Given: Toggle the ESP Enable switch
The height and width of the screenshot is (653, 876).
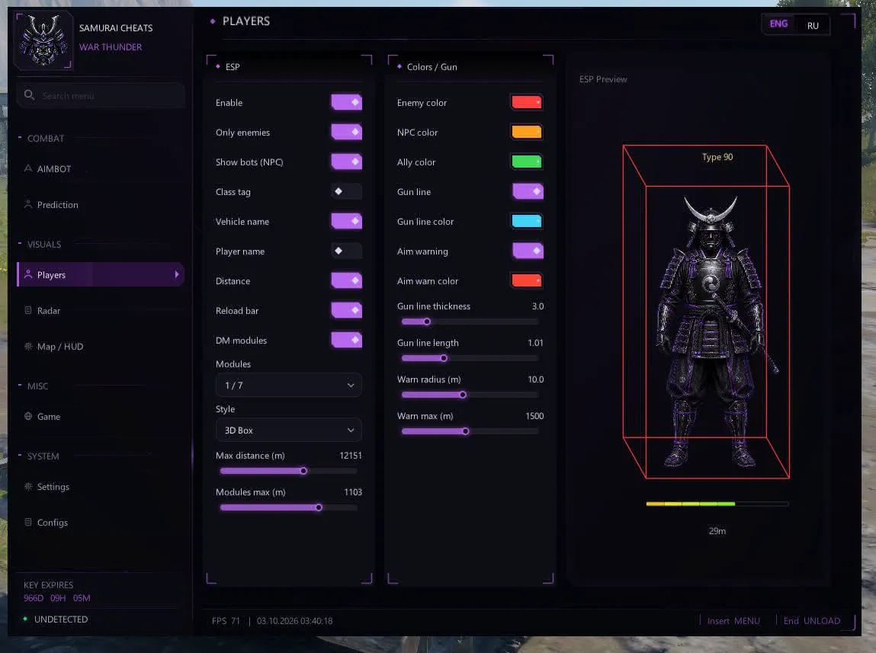Looking at the screenshot, I should coord(346,102).
